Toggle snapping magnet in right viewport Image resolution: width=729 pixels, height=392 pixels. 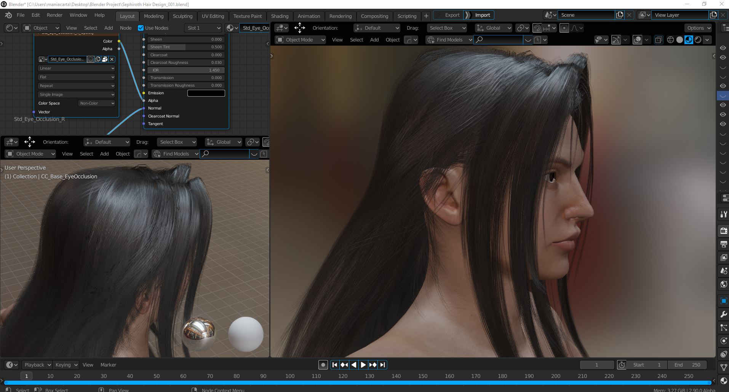tap(537, 28)
